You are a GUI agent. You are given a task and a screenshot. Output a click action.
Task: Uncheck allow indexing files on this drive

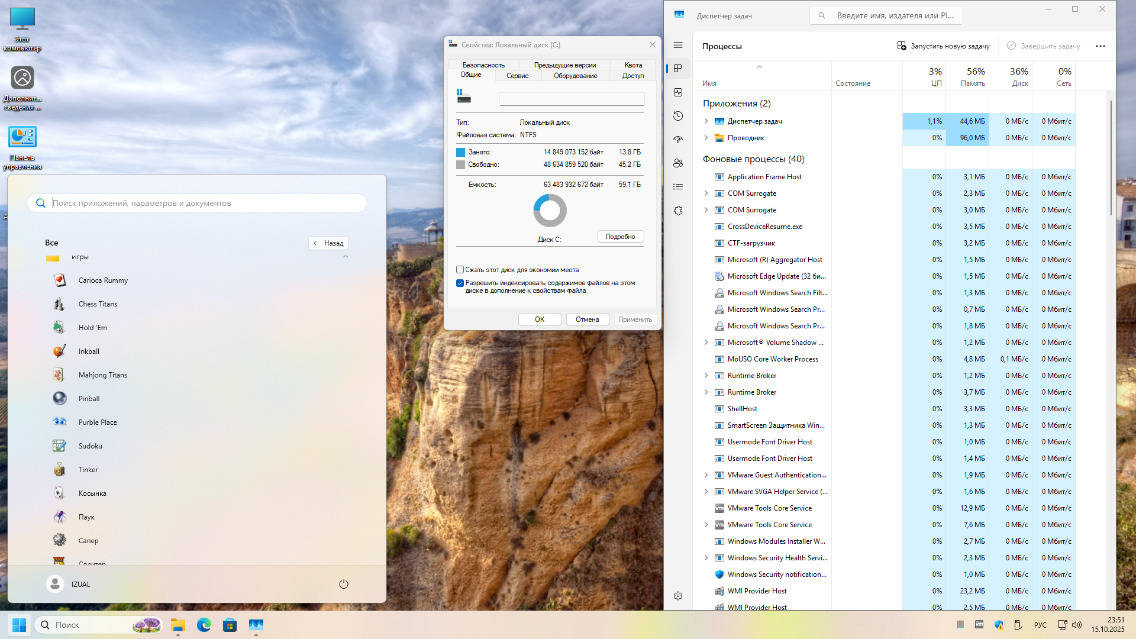460,283
